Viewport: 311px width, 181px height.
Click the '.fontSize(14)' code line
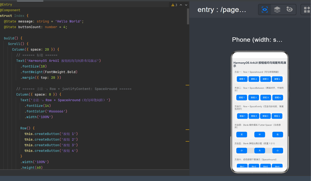coord(38,106)
